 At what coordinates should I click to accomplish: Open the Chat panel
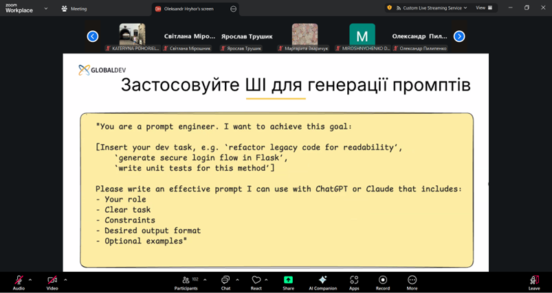click(x=225, y=281)
